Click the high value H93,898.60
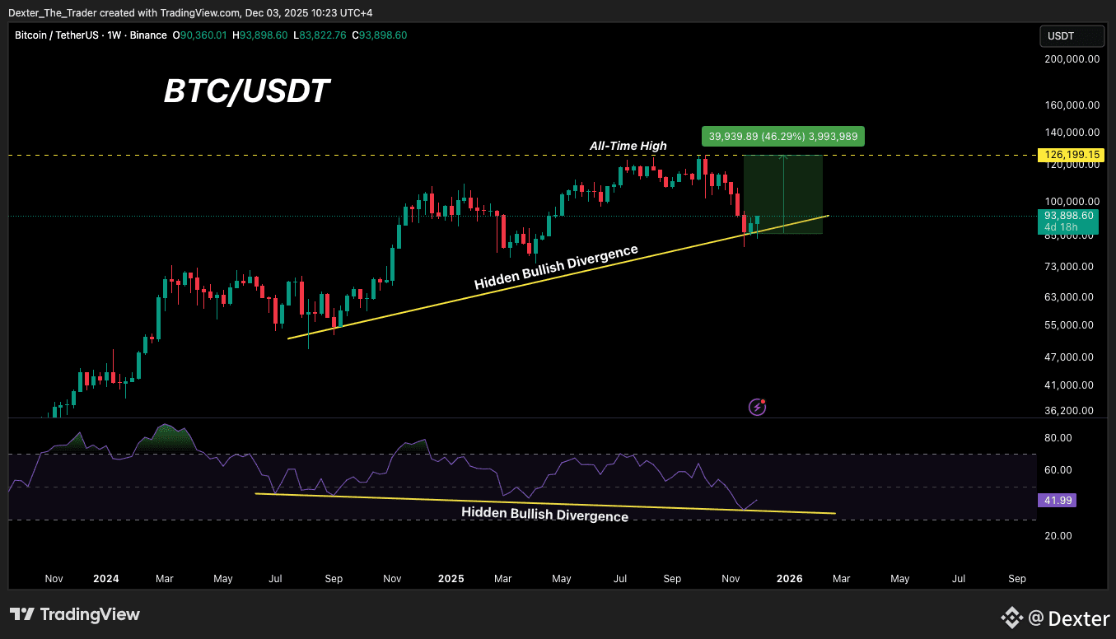Viewport: 1116px width, 639px height. 261,35
